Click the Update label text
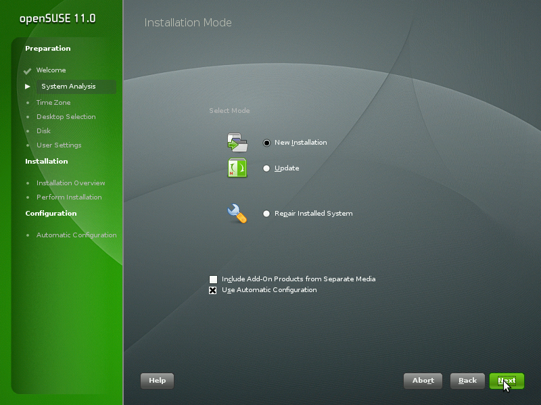The width and height of the screenshot is (541, 405). [287, 168]
